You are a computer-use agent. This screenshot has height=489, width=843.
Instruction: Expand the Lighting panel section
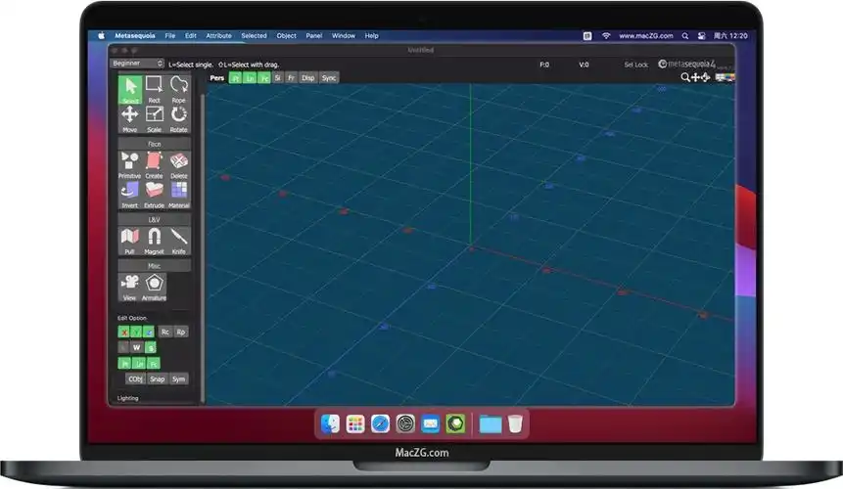[128, 398]
